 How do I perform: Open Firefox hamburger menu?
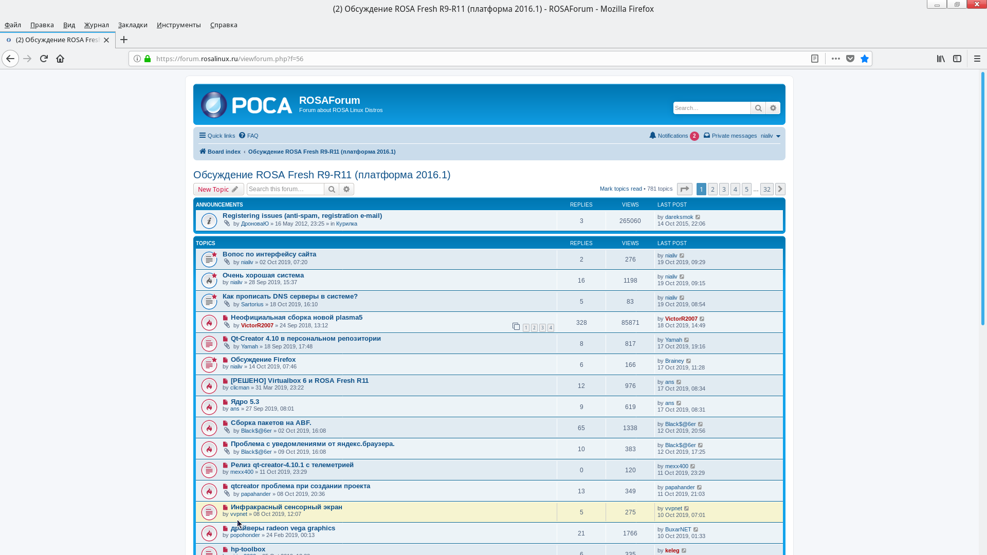pos(977,59)
